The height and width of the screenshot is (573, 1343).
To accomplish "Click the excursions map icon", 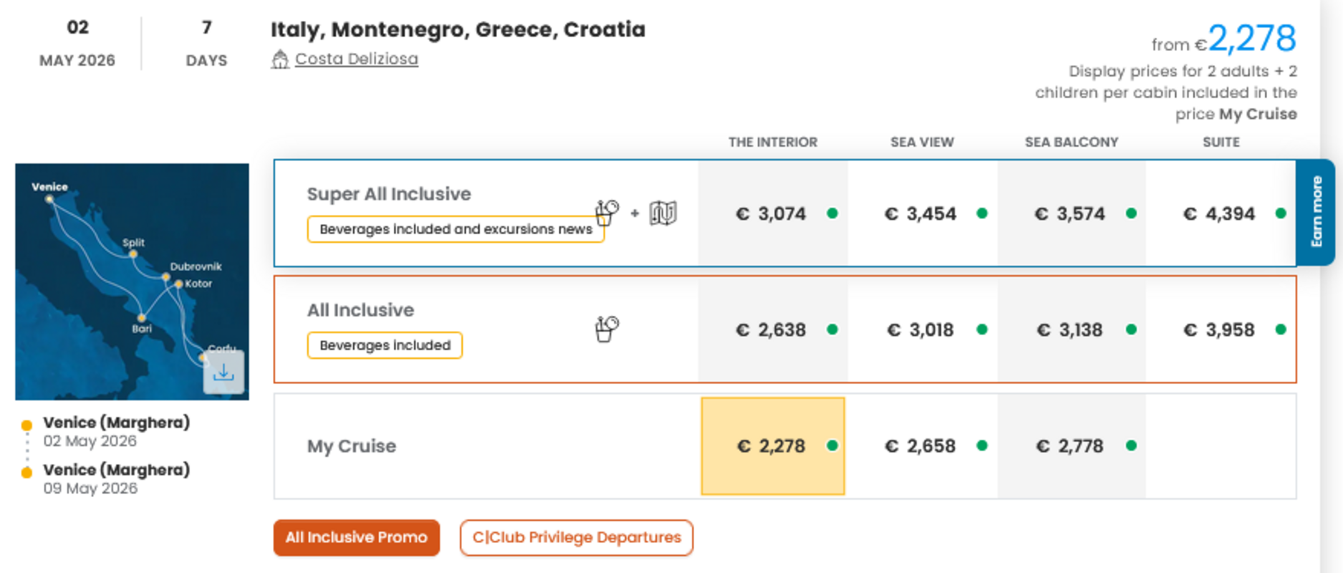I will (x=663, y=213).
